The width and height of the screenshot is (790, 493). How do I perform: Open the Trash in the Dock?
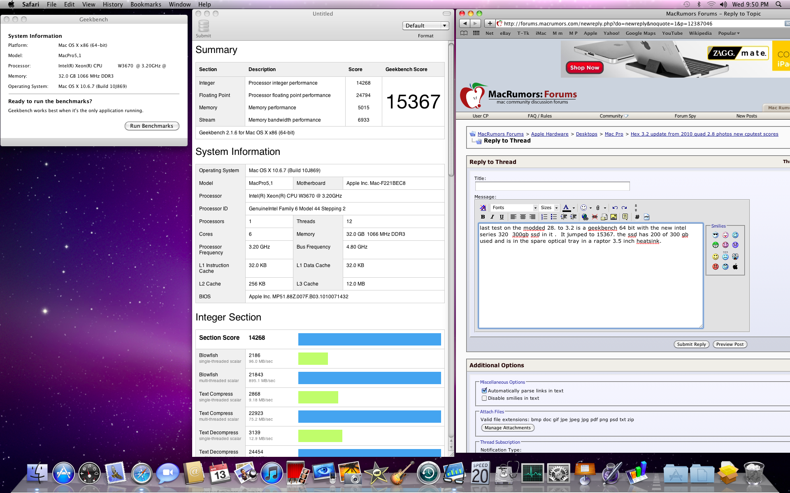(x=754, y=473)
